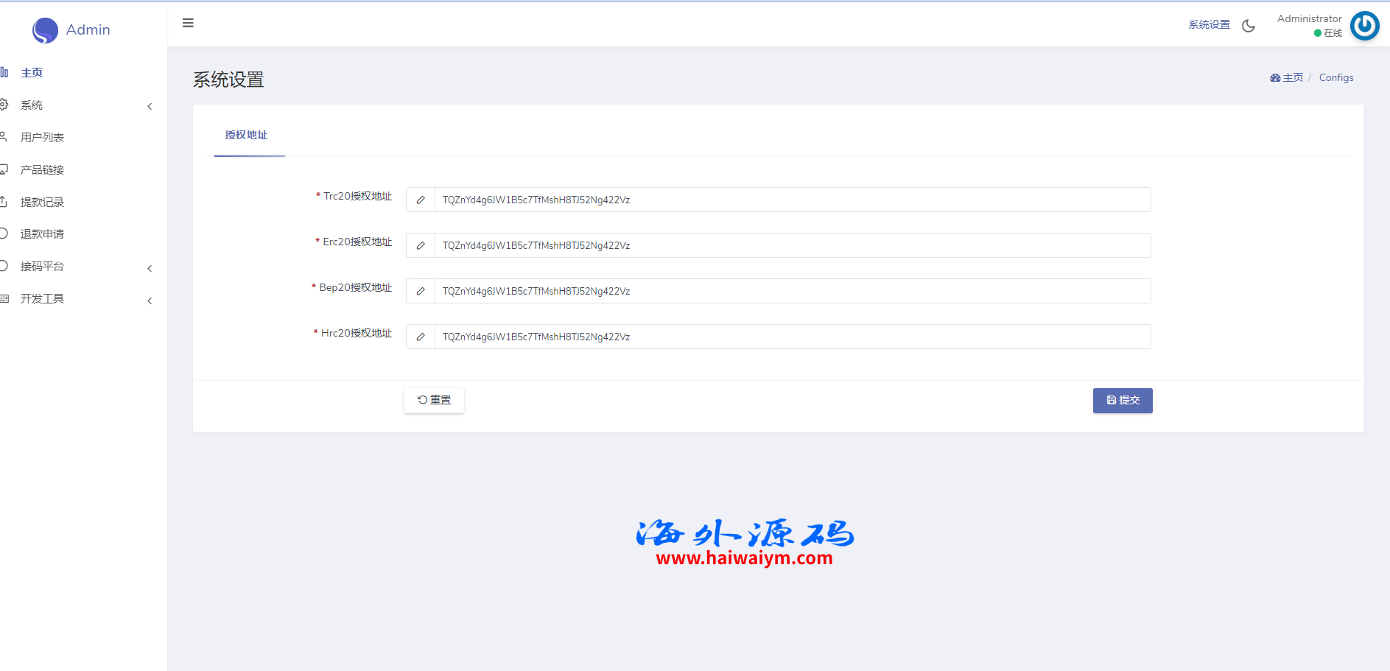Select the 授权地址 tab

tap(246, 136)
